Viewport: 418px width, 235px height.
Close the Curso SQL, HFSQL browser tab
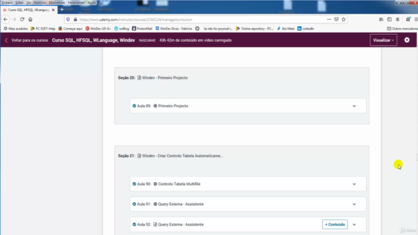tap(54, 10)
